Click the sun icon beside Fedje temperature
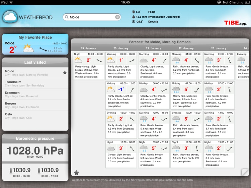This screenshot has width=251, height=188. [134, 12]
